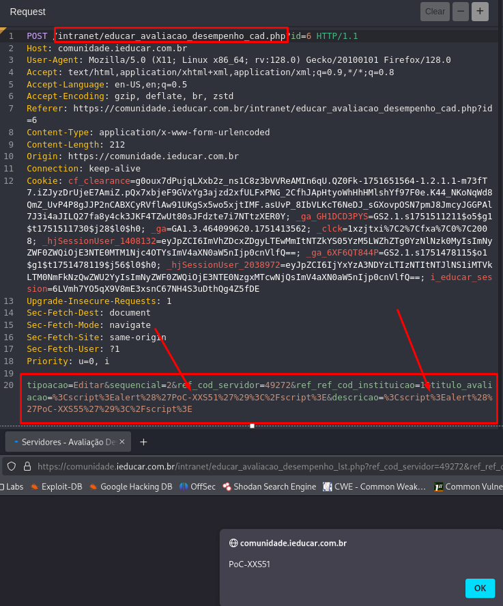This screenshot has width=503, height=606.
Task: Click the Referer header line
Action: pos(259,114)
